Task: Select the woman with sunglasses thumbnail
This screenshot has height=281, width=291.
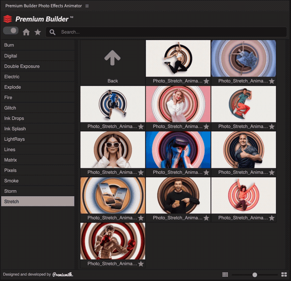Action: point(112,150)
